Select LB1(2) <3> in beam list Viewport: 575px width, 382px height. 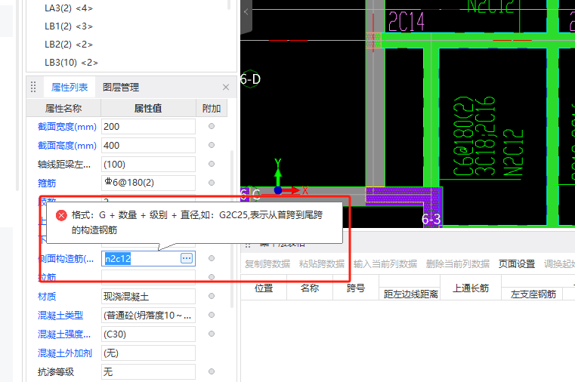pos(69,26)
